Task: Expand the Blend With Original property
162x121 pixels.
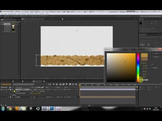Action: (3, 32)
